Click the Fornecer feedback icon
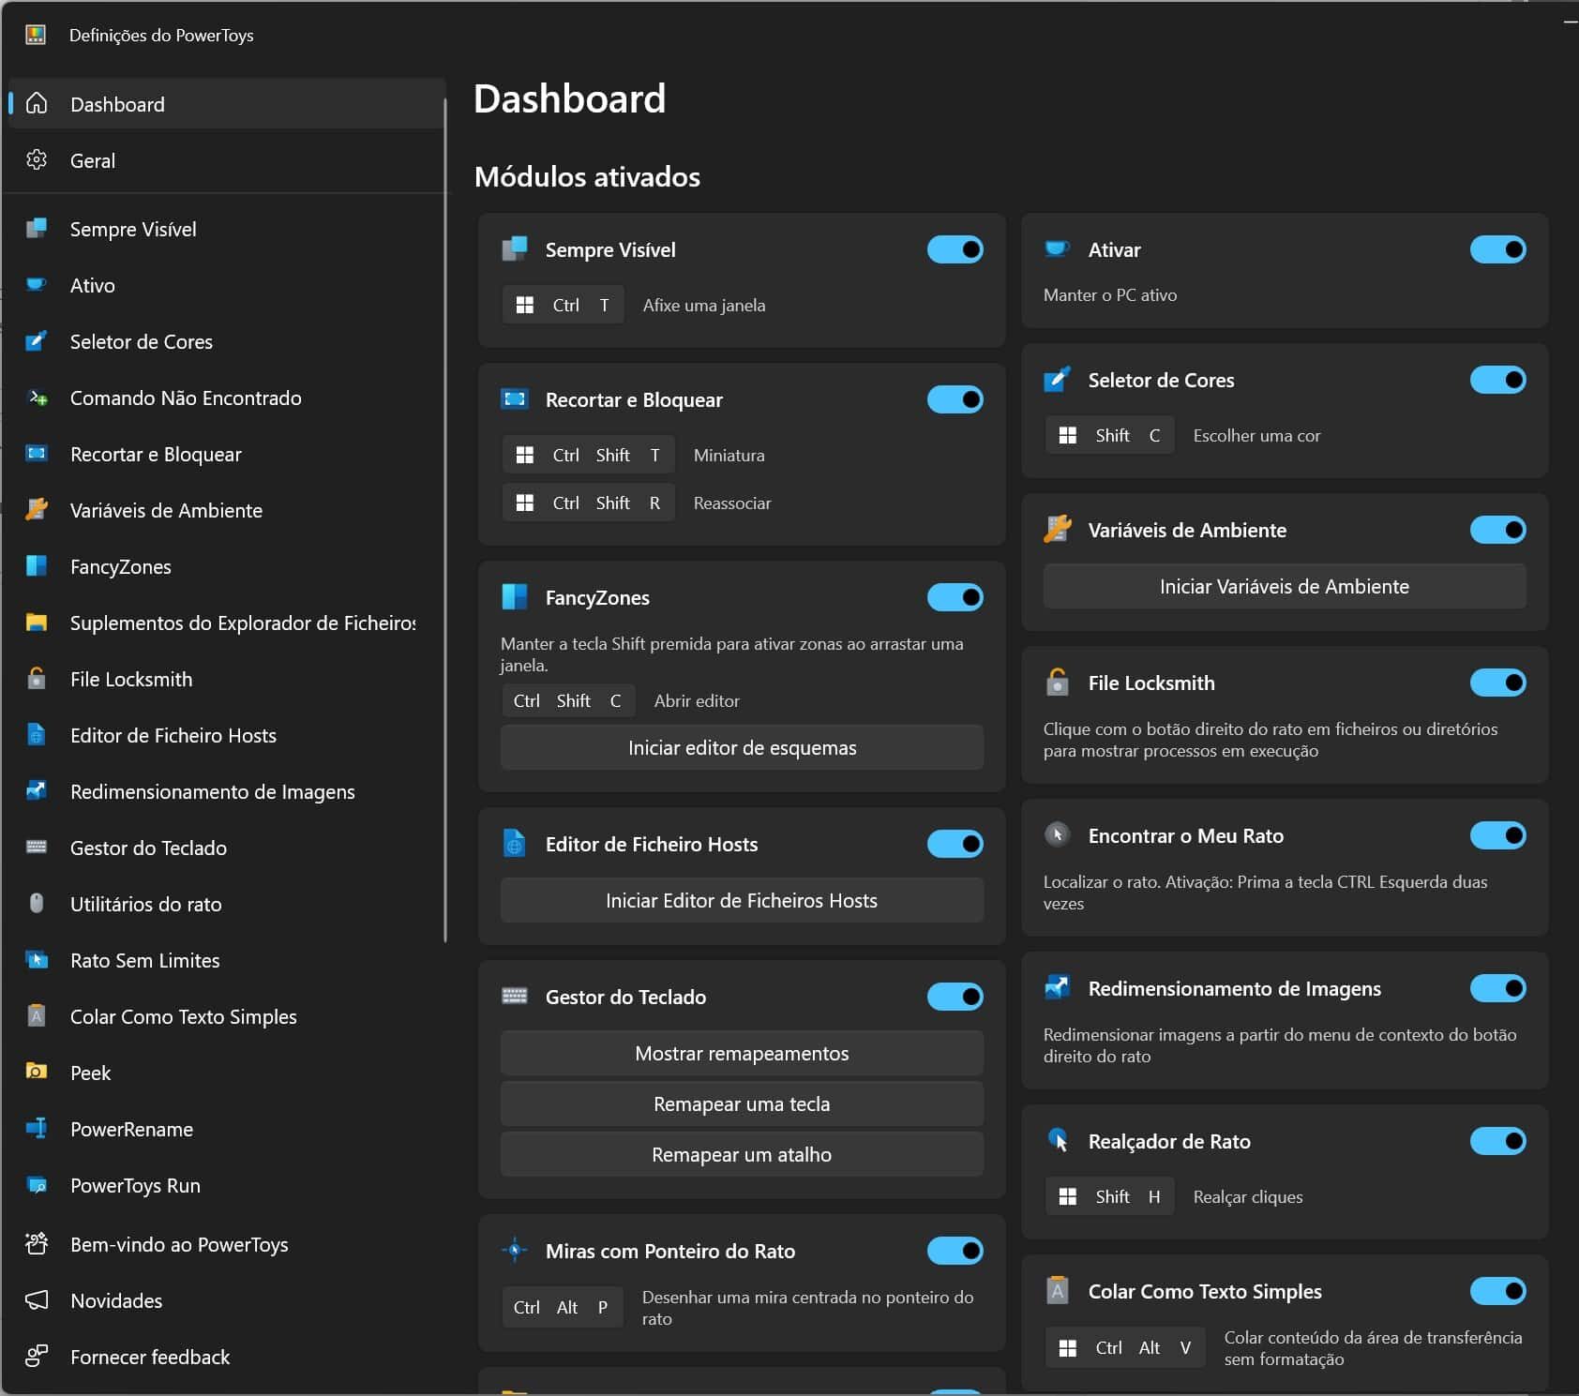The image size is (1579, 1396). 37,1357
